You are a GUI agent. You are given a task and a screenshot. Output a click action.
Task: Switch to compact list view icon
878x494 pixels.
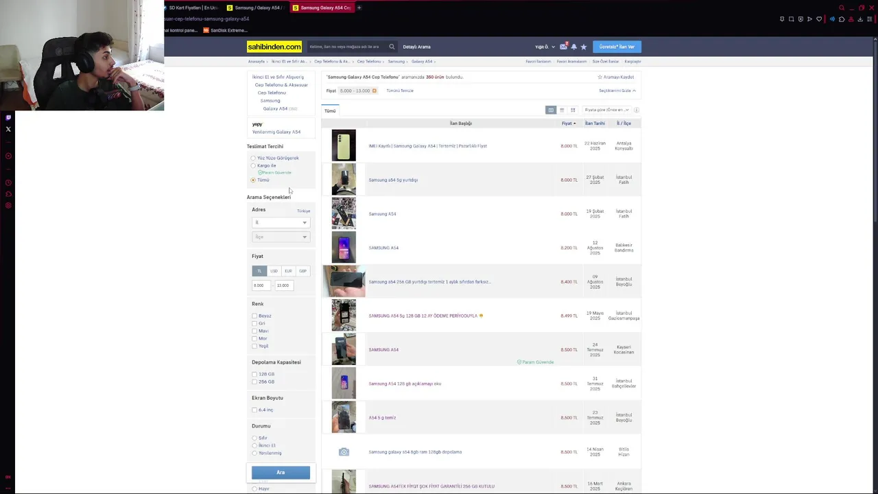point(562,110)
